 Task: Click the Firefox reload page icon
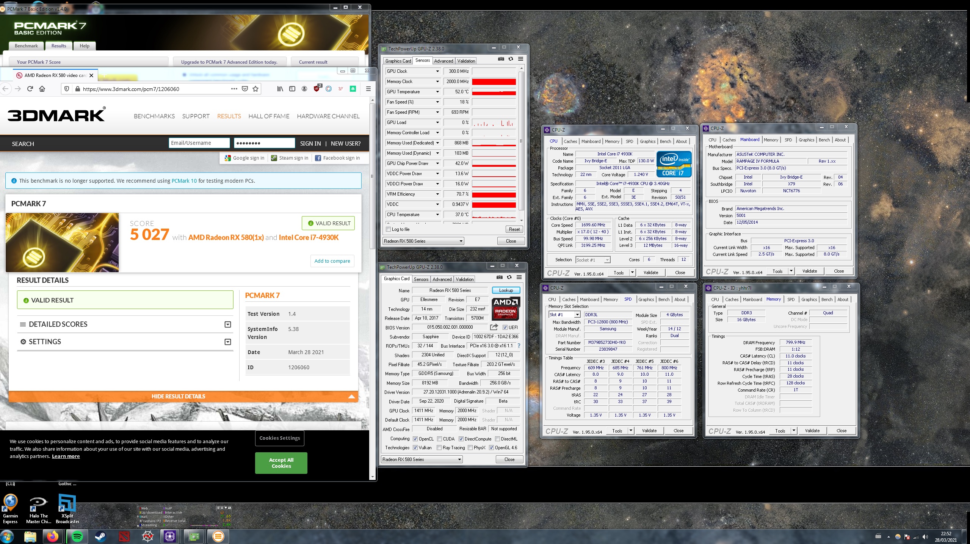[30, 89]
